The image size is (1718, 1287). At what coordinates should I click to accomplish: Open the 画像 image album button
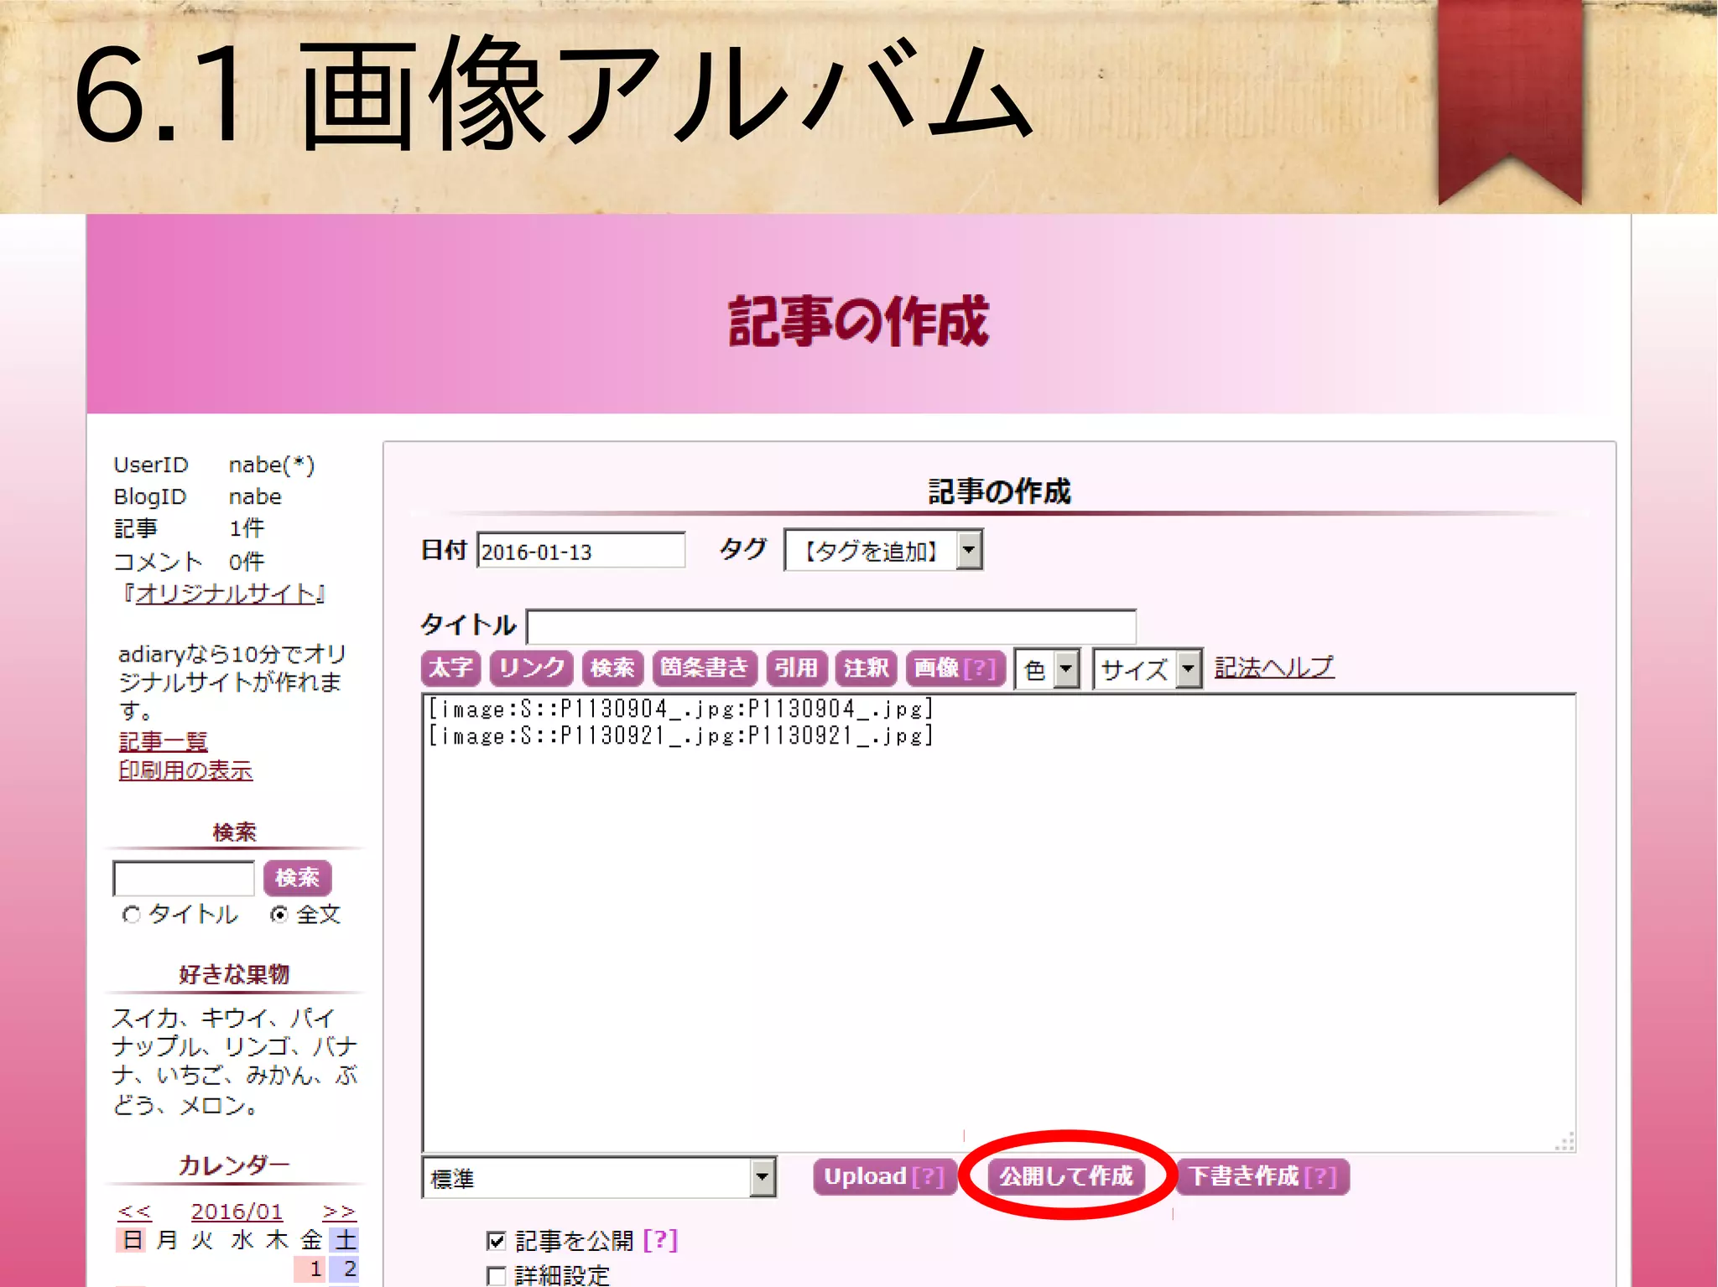tap(955, 668)
